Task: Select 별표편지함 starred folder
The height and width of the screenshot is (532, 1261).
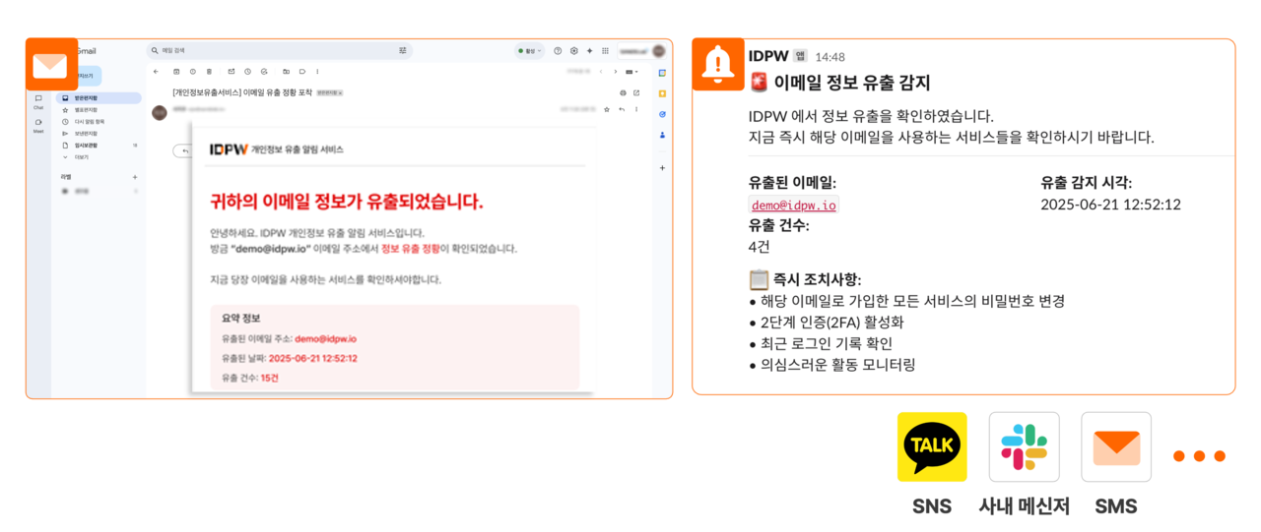Action: pos(98,110)
